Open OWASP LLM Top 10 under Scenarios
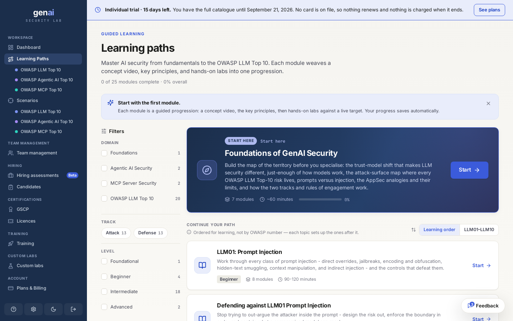This screenshot has height=321, width=513. pyautogui.click(x=41, y=112)
